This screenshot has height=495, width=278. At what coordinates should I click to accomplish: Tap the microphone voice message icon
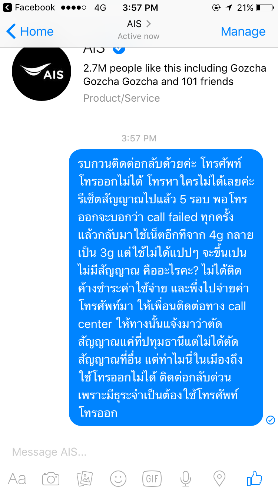click(185, 478)
